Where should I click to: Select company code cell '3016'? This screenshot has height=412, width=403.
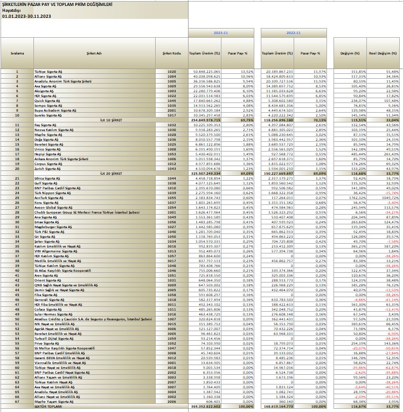point(172,246)
